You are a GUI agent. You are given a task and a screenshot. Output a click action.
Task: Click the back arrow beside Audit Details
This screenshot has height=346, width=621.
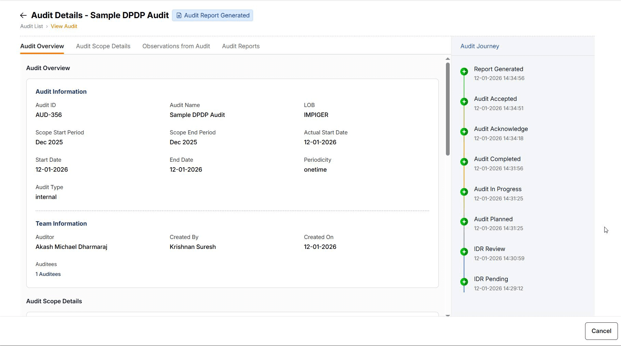[23, 15]
